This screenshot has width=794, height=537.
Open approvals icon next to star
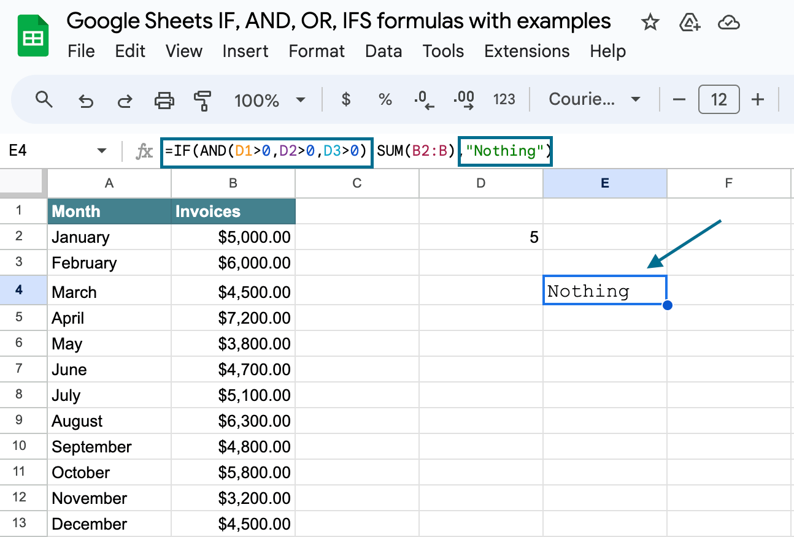[689, 22]
